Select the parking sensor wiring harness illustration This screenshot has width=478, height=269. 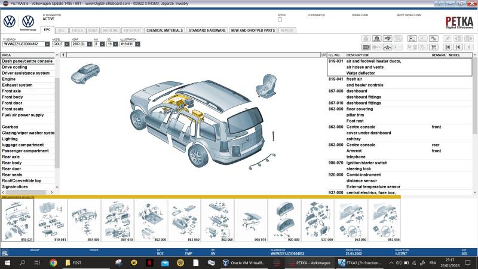(x=262, y=161)
